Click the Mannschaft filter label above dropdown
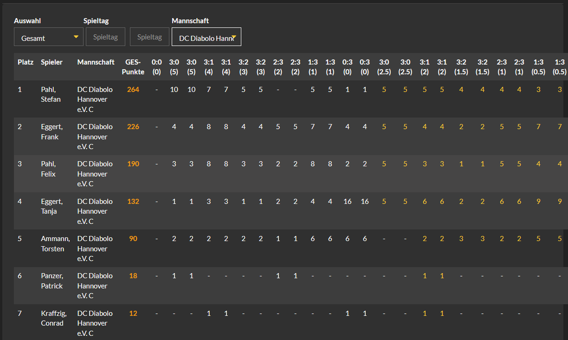Viewport: 568px width, 340px height. coord(190,21)
